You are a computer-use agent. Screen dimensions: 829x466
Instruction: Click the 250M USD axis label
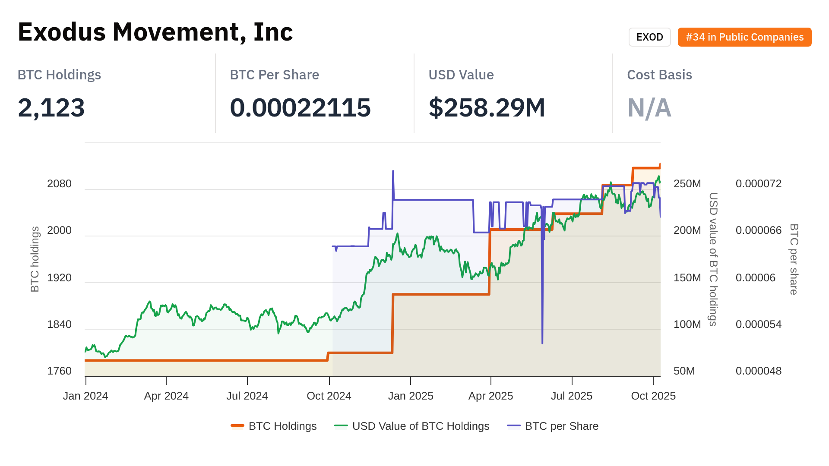coord(687,184)
